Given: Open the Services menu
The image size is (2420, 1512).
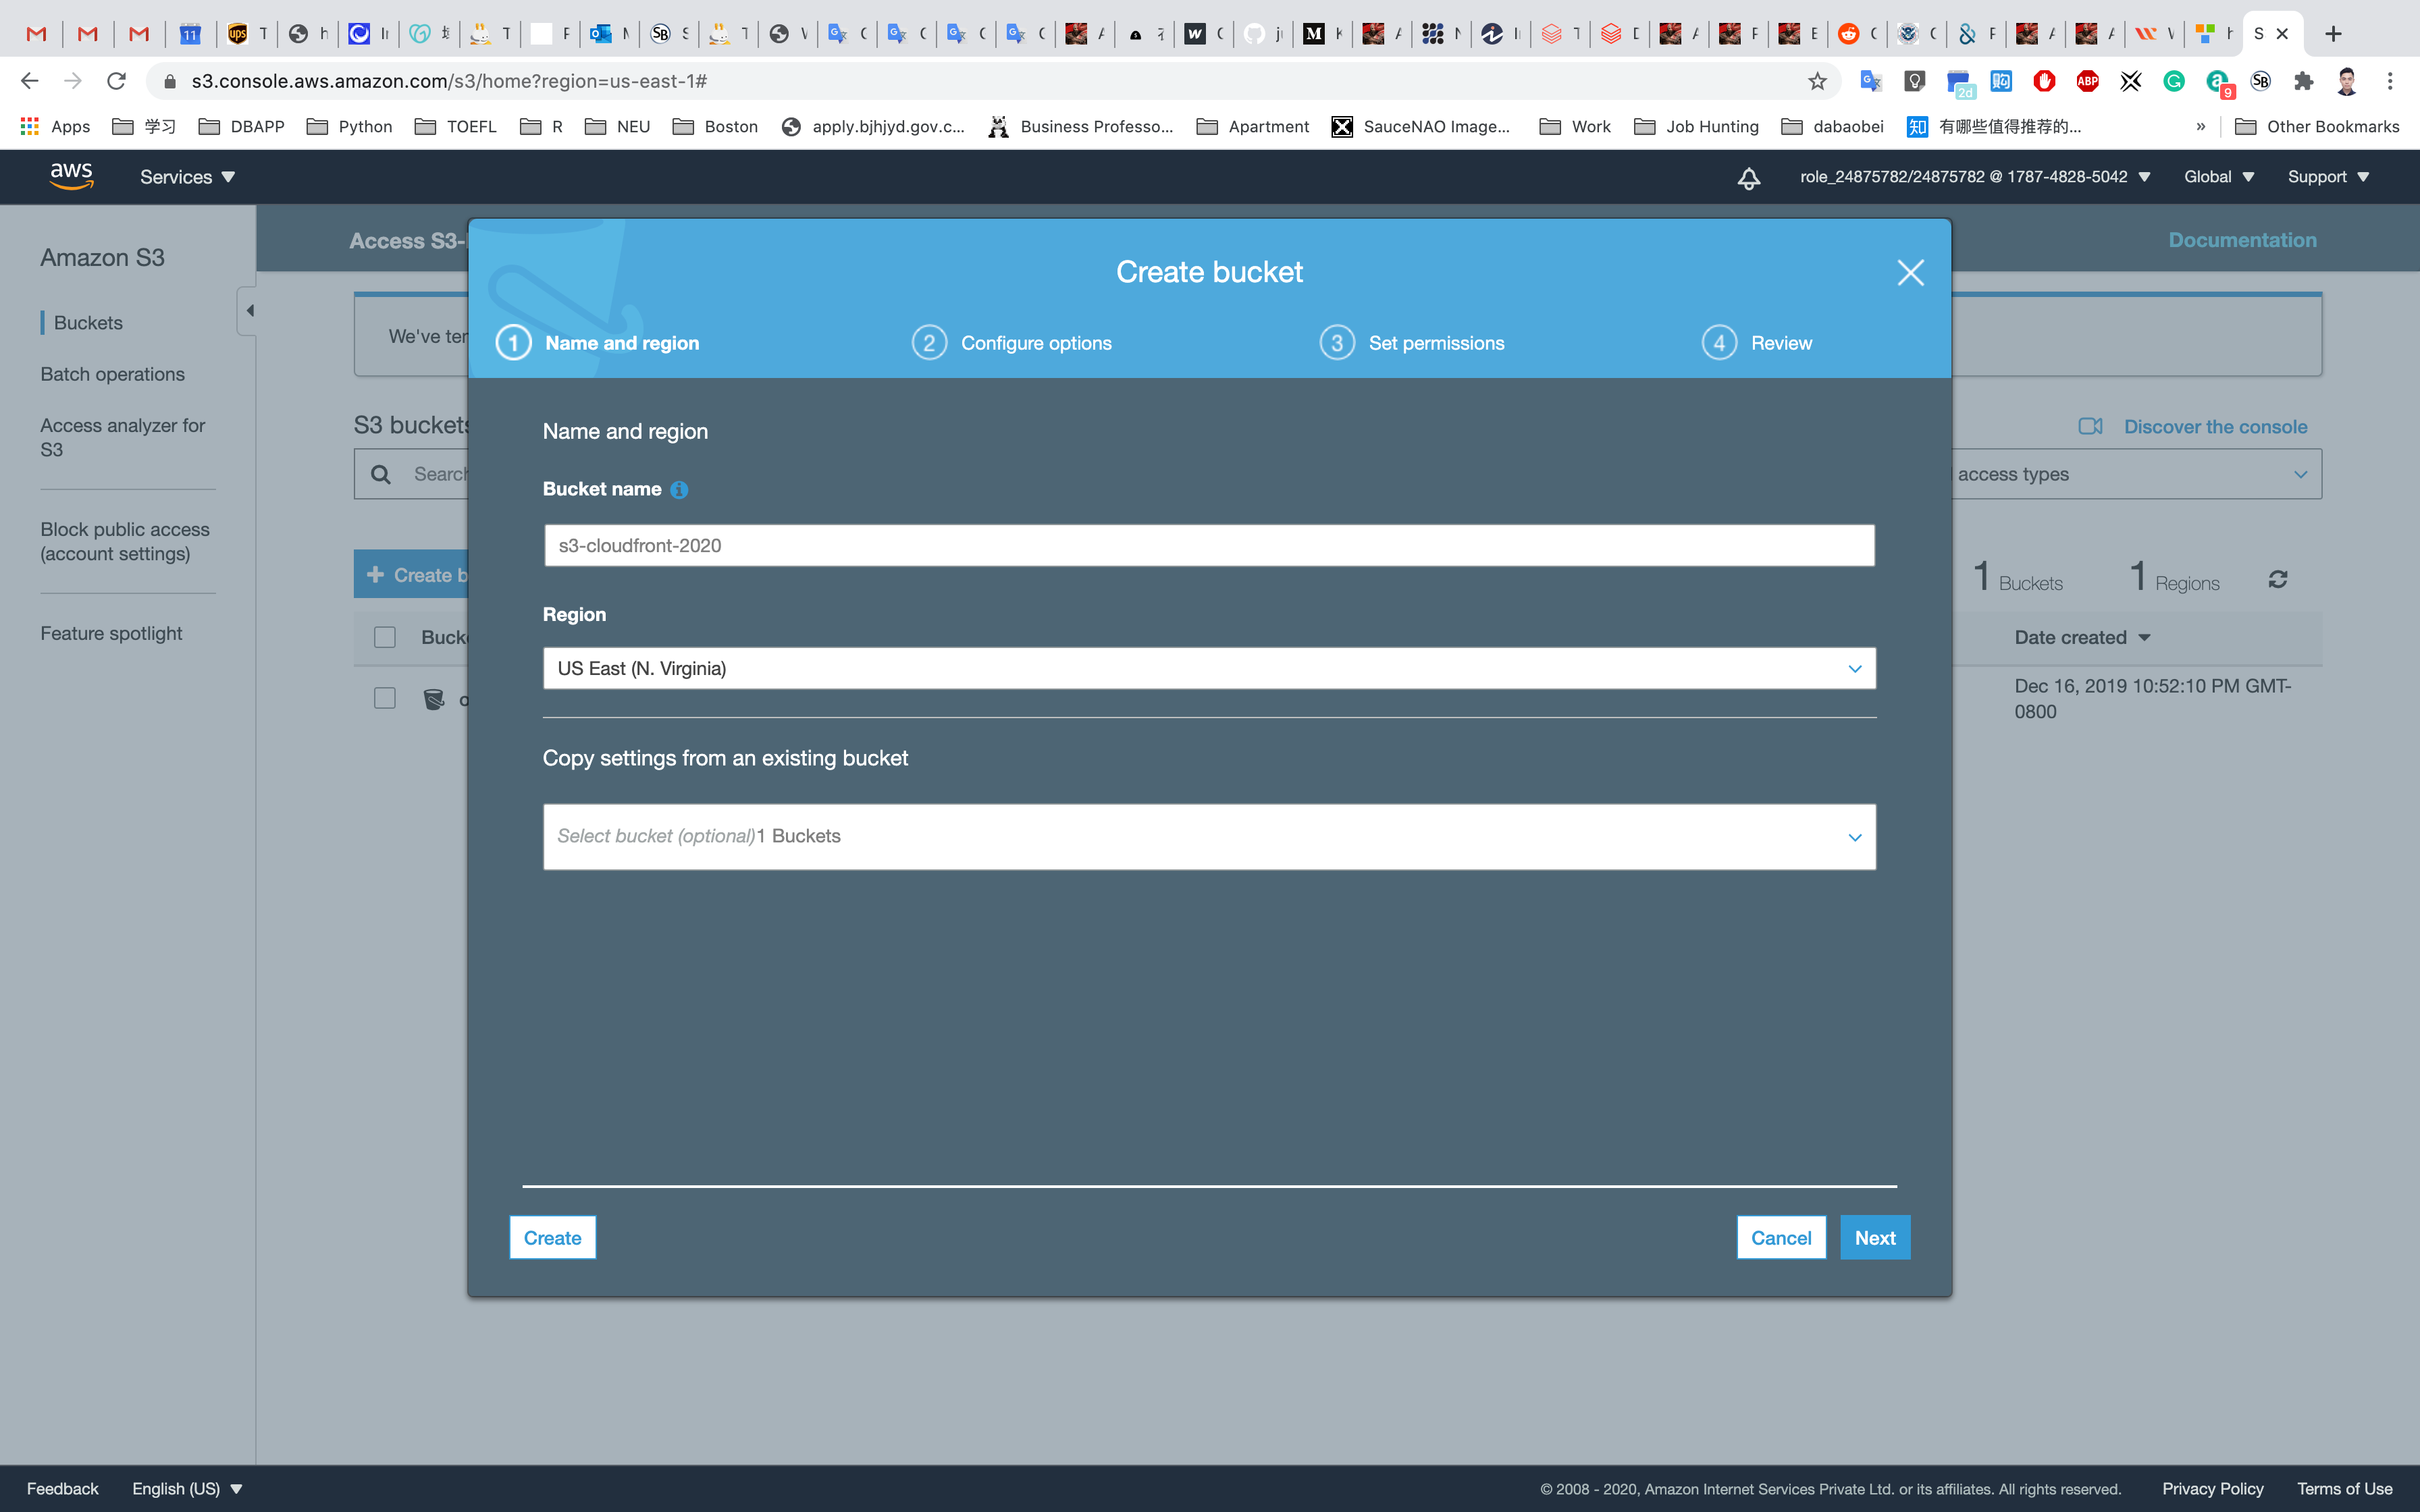Looking at the screenshot, I should [187, 177].
